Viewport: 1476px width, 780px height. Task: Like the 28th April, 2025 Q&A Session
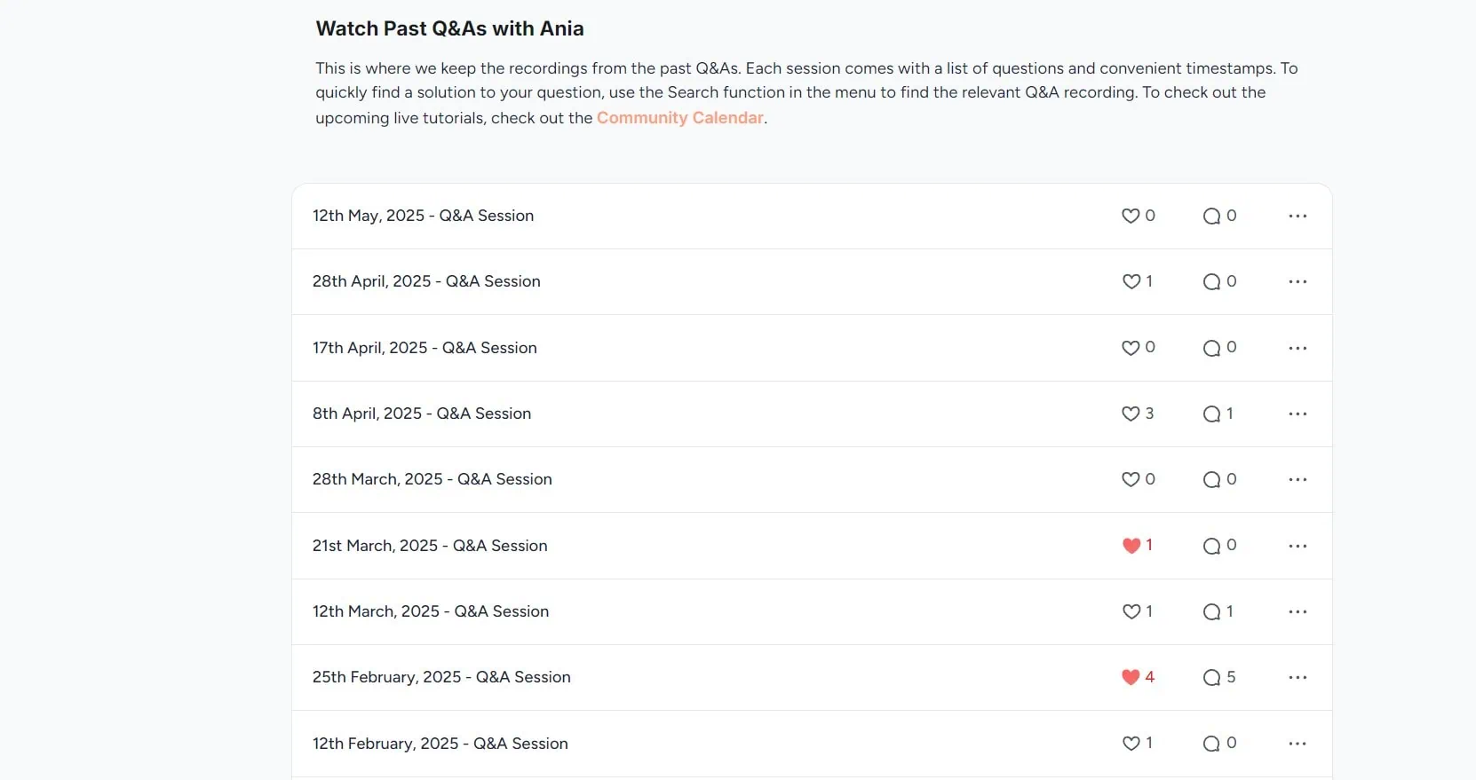point(1131,281)
